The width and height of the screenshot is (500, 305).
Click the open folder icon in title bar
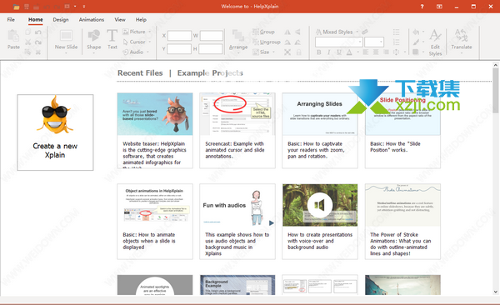17,7
